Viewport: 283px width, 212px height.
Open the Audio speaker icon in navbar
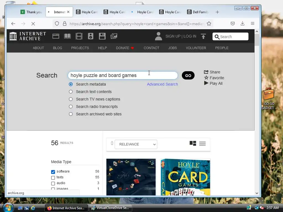click(x=91, y=36)
